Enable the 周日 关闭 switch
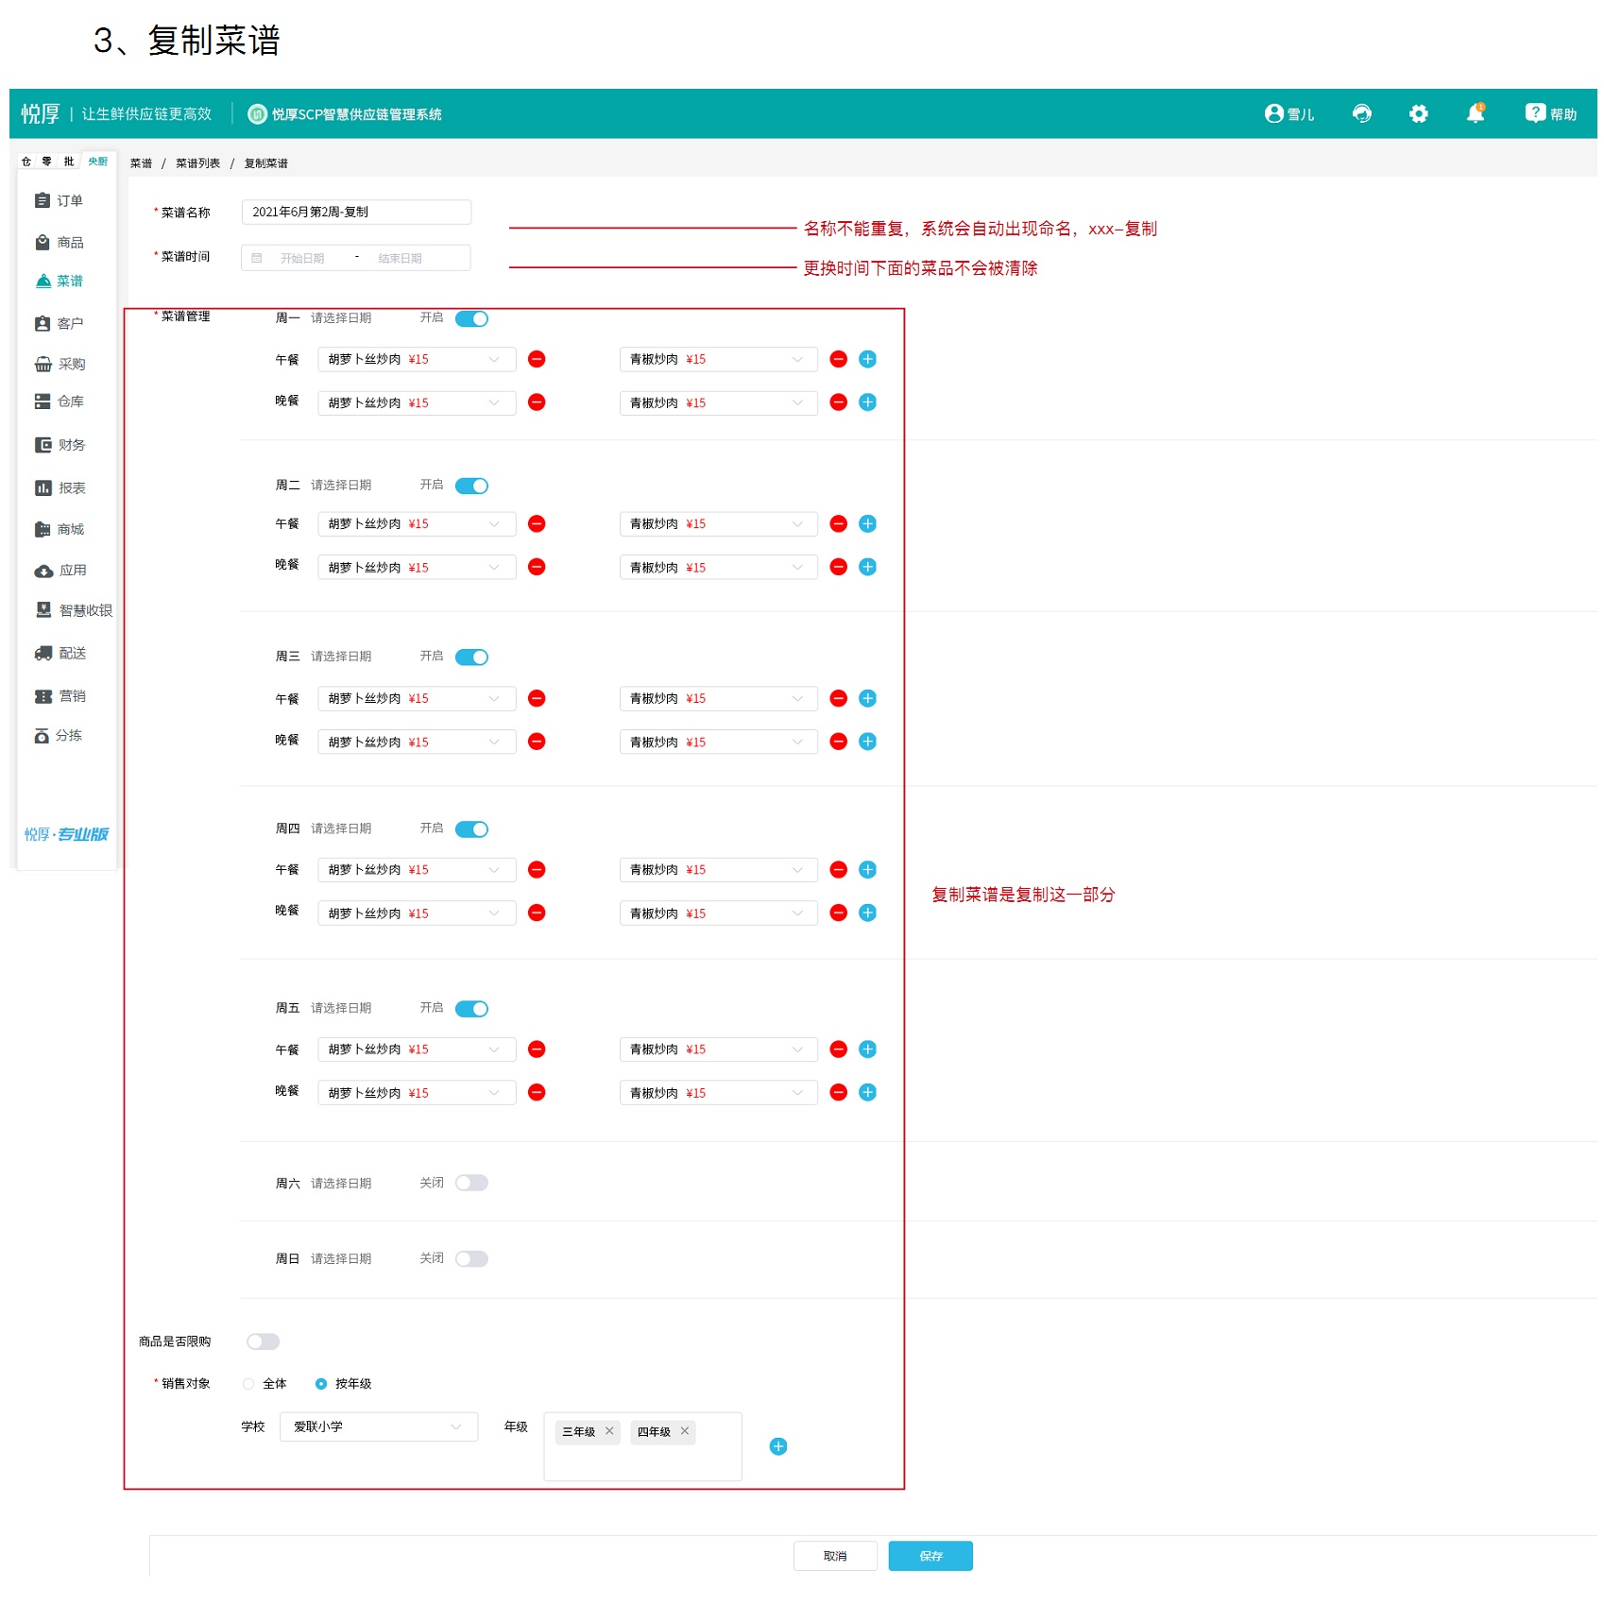The image size is (1604, 1605). [x=471, y=1258]
